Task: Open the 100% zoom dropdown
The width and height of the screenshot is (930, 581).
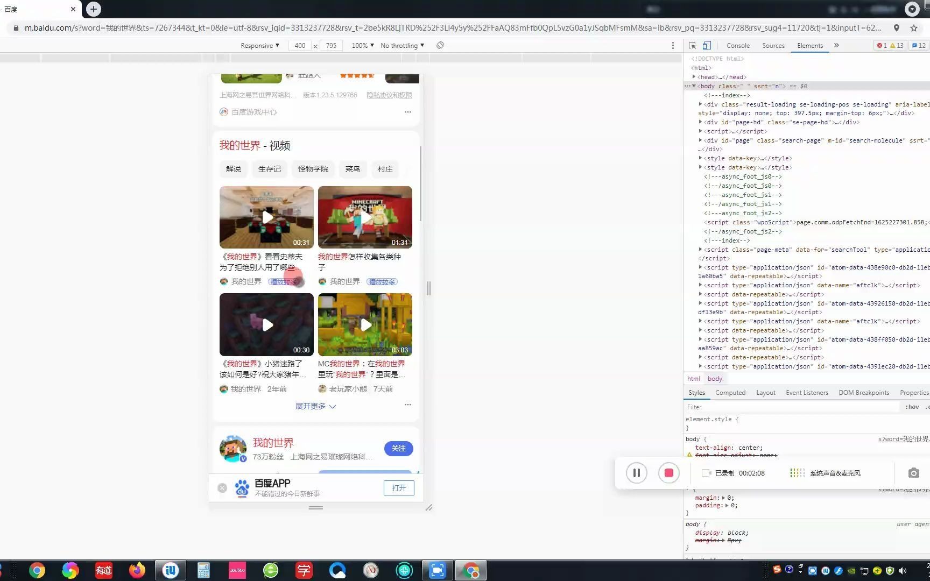Action: coord(363,46)
